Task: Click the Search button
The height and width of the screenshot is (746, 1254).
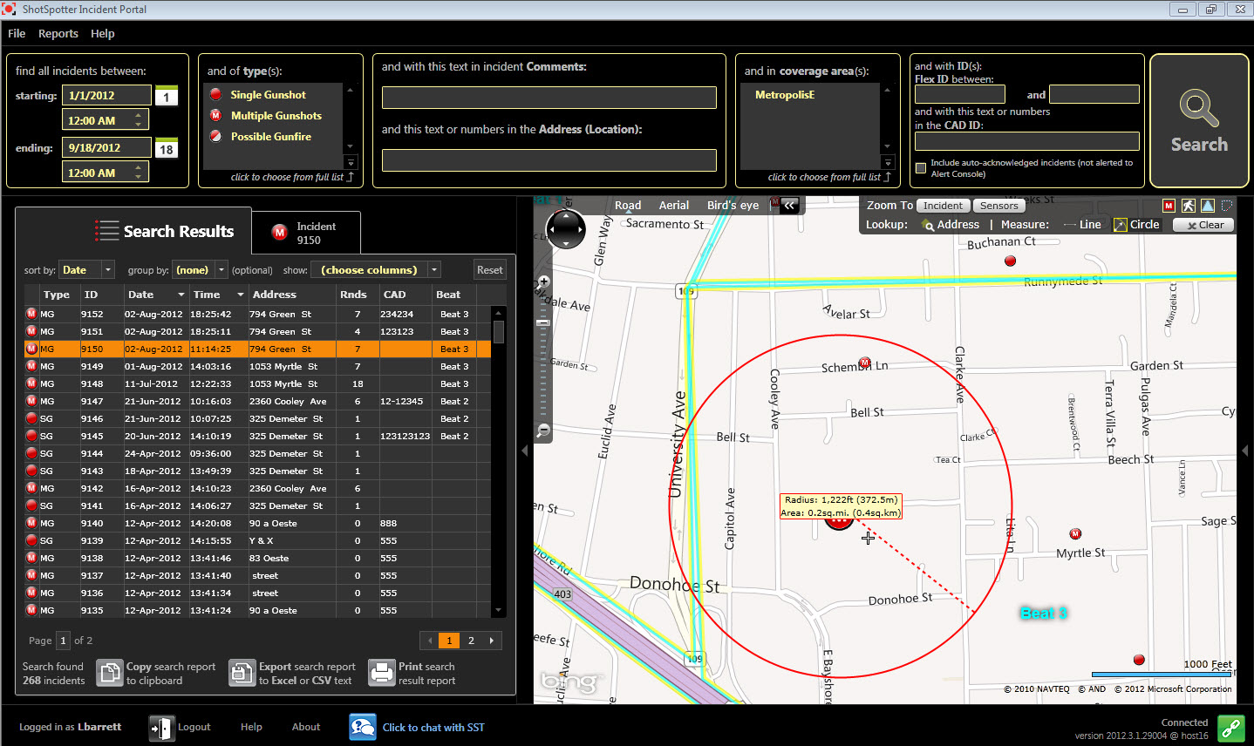Action: (x=1199, y=121)
